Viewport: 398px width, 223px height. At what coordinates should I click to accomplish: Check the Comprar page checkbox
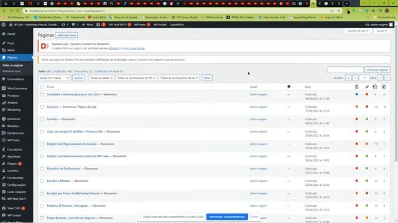(42, 107)
